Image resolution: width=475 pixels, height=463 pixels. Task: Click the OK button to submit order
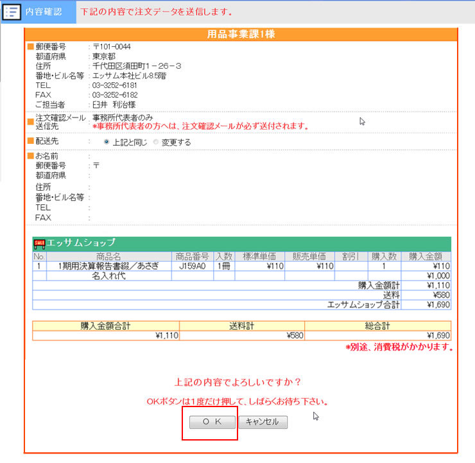click(x=212, y=422)
